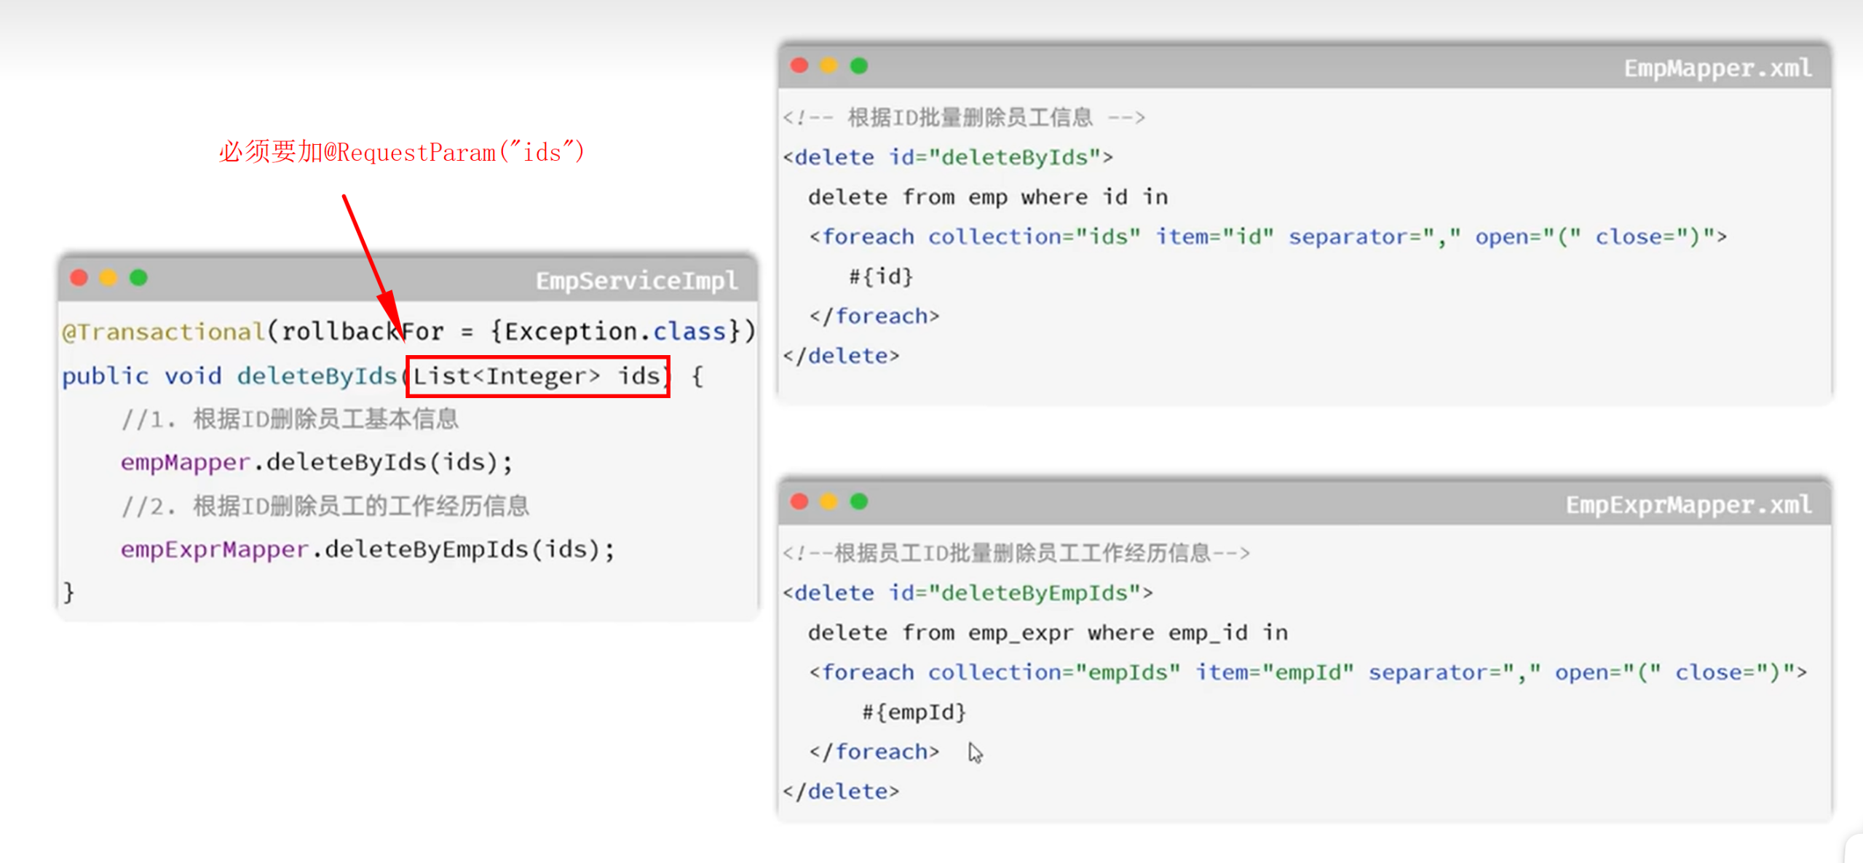
Task: Click red dot in EmpExprMapper.xml window
Action: click(799, 501)
